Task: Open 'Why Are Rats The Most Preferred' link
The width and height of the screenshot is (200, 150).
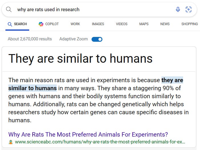Action: coord(88,134)
